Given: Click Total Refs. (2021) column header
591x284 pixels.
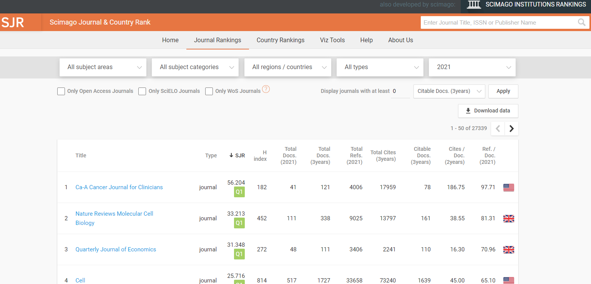Looking at the screenshot, I should point(355,155).
